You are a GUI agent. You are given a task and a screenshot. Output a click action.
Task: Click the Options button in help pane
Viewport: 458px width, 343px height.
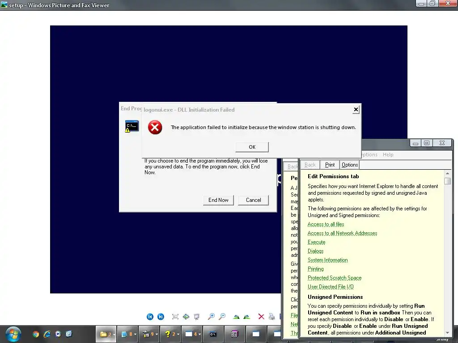tap(350, 165)
